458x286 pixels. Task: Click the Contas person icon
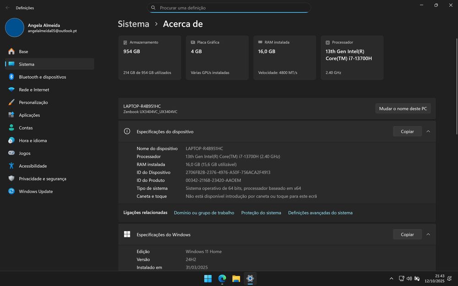11,128
